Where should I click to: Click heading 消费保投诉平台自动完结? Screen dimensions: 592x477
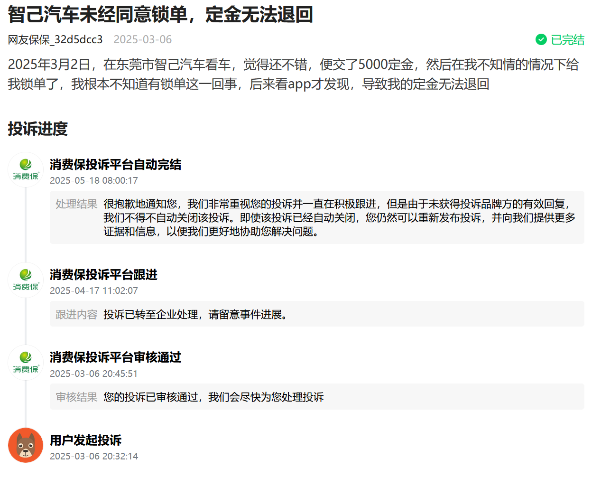pos(115,165)
